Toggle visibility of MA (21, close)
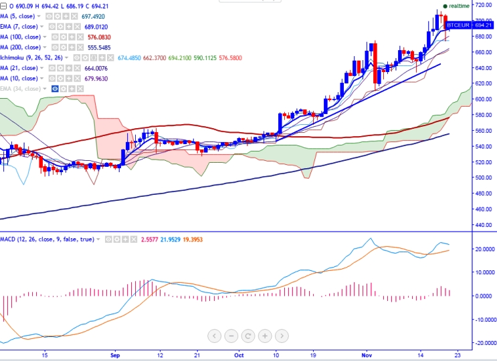 pyautogui.click(x=51, y=68)
